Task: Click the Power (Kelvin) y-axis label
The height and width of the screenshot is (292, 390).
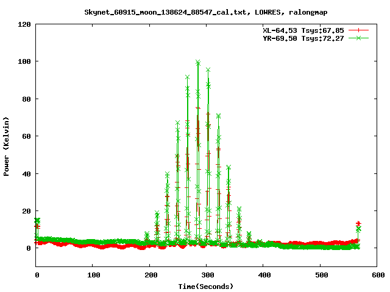Action: click(x=6, y=147)
